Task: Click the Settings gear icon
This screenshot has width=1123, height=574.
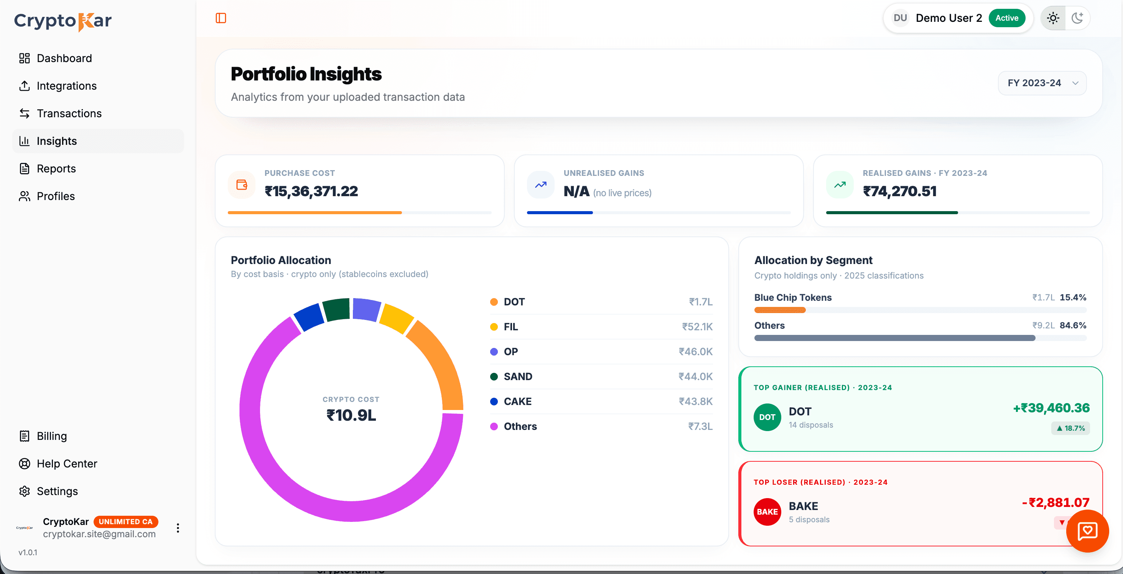Action: [x=25, y=491]
